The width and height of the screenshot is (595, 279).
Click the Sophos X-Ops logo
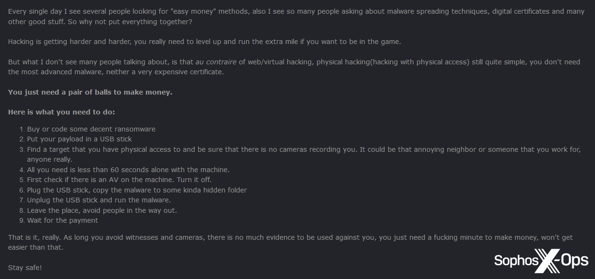click(x=541, y=261)
